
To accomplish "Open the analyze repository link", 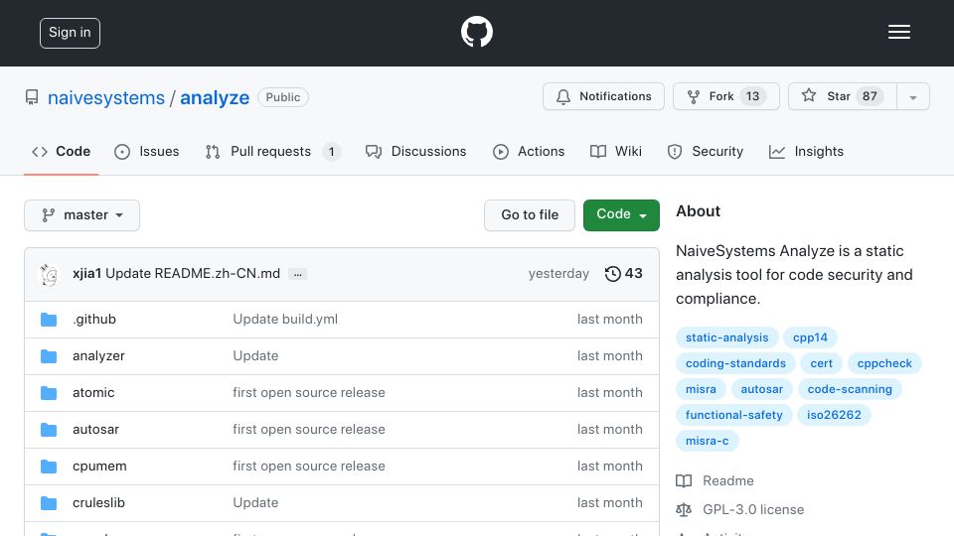I will [215, 98].
